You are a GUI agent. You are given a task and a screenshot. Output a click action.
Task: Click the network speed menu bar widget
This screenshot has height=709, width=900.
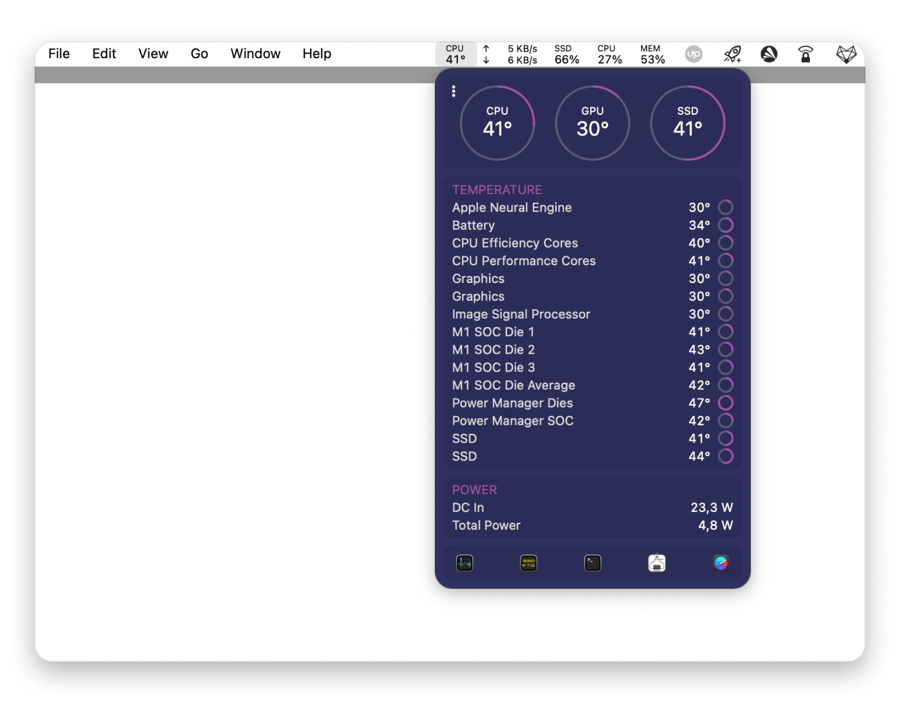(x=511, y=54)
